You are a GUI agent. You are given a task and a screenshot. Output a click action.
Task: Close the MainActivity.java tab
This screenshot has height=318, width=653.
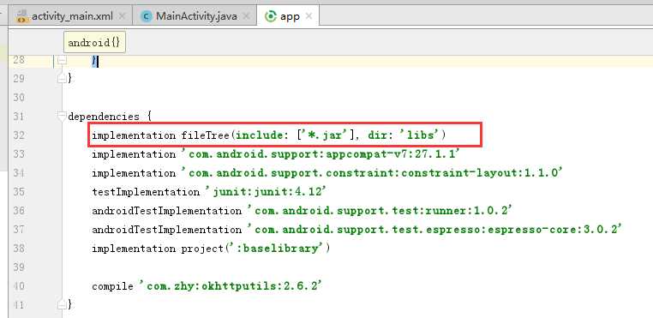tap(246, 16)
